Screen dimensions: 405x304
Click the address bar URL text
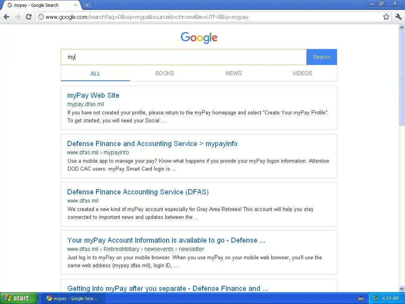point(147,17)
